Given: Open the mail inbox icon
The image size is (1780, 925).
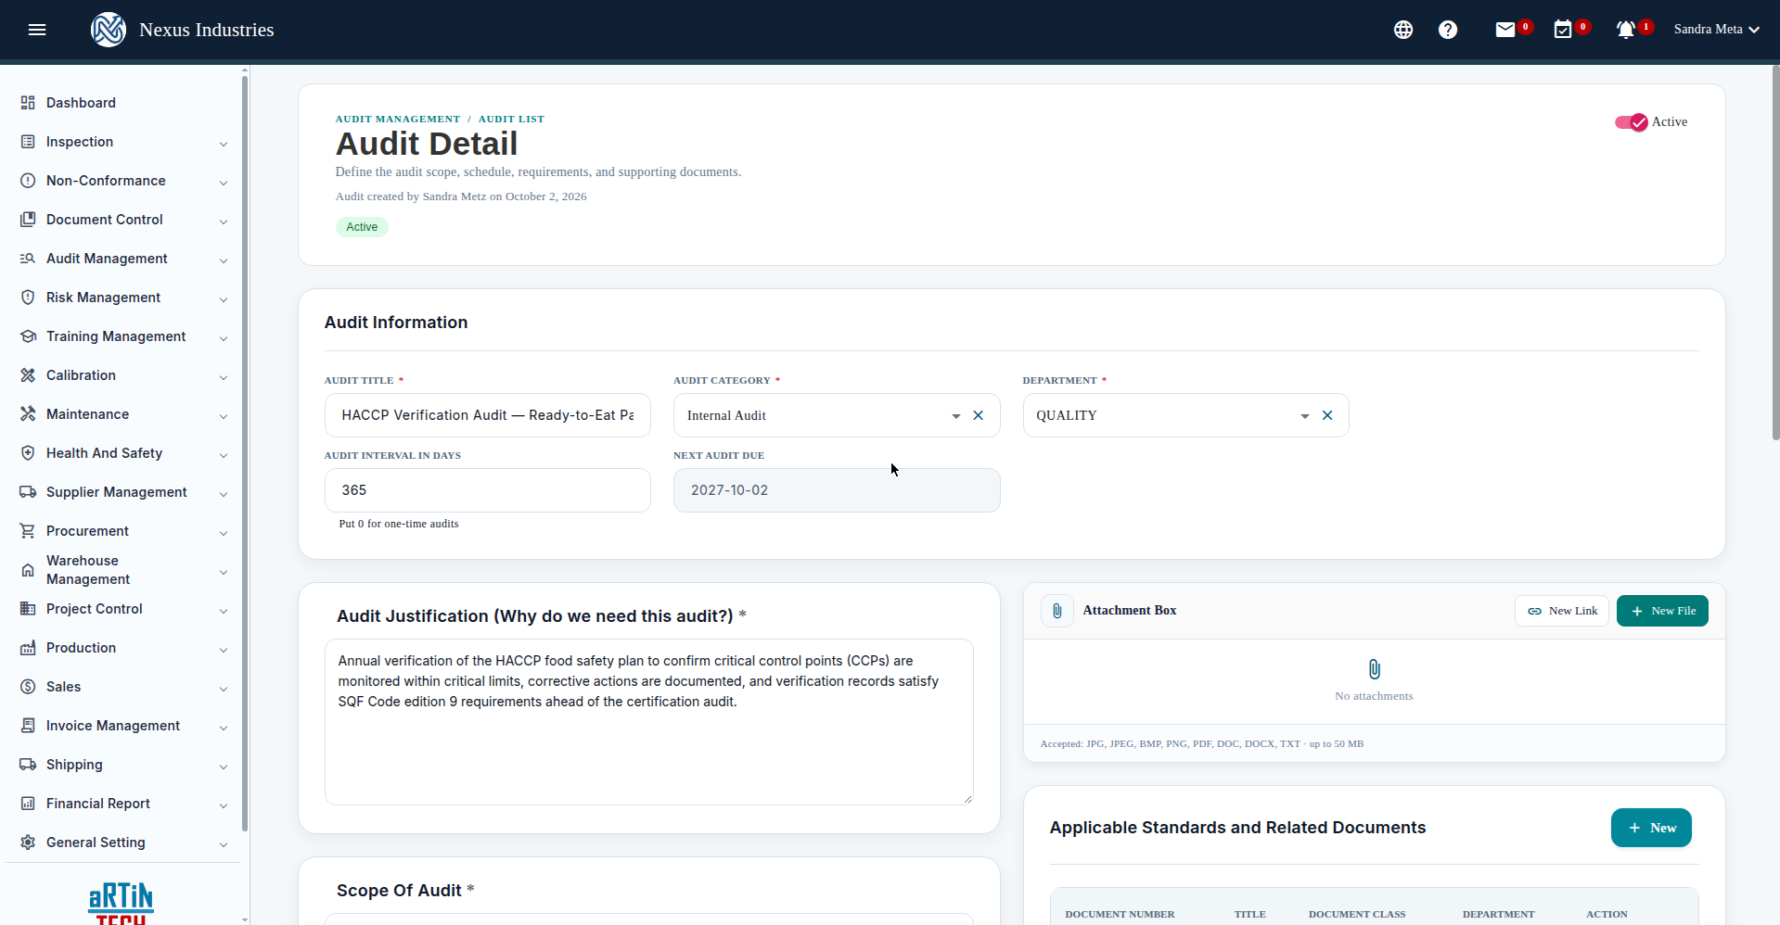Looking at the screenshot, I should (x=1505, y=30).
